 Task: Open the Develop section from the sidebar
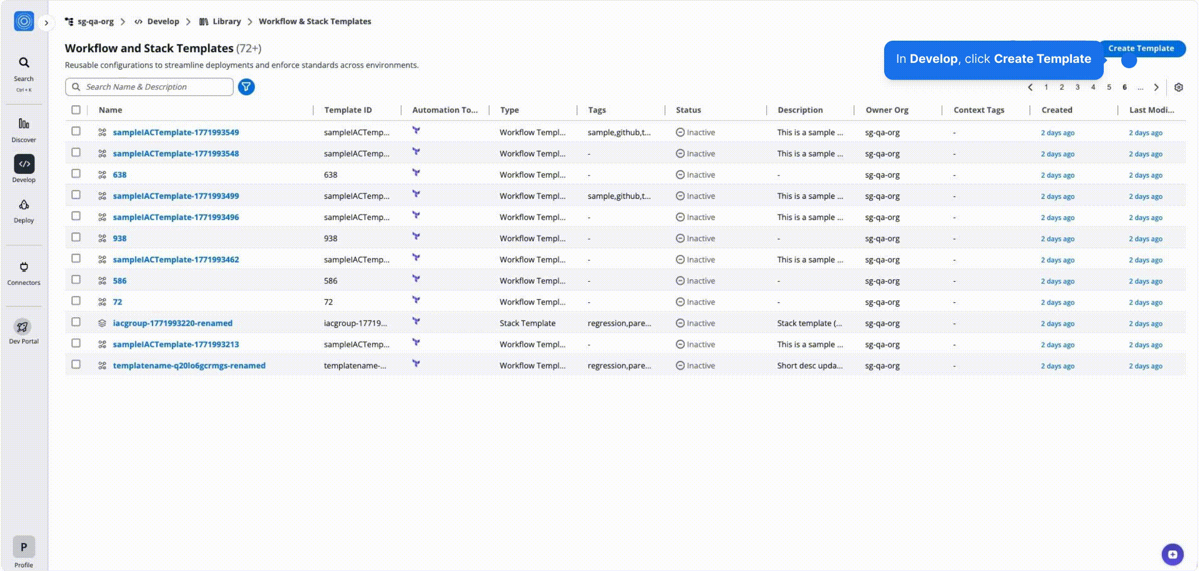point(23,164)
